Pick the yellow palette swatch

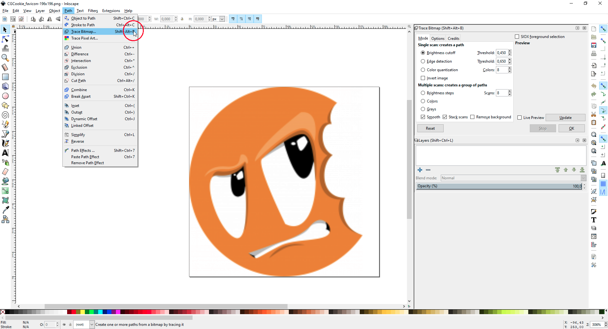point(83,312)
